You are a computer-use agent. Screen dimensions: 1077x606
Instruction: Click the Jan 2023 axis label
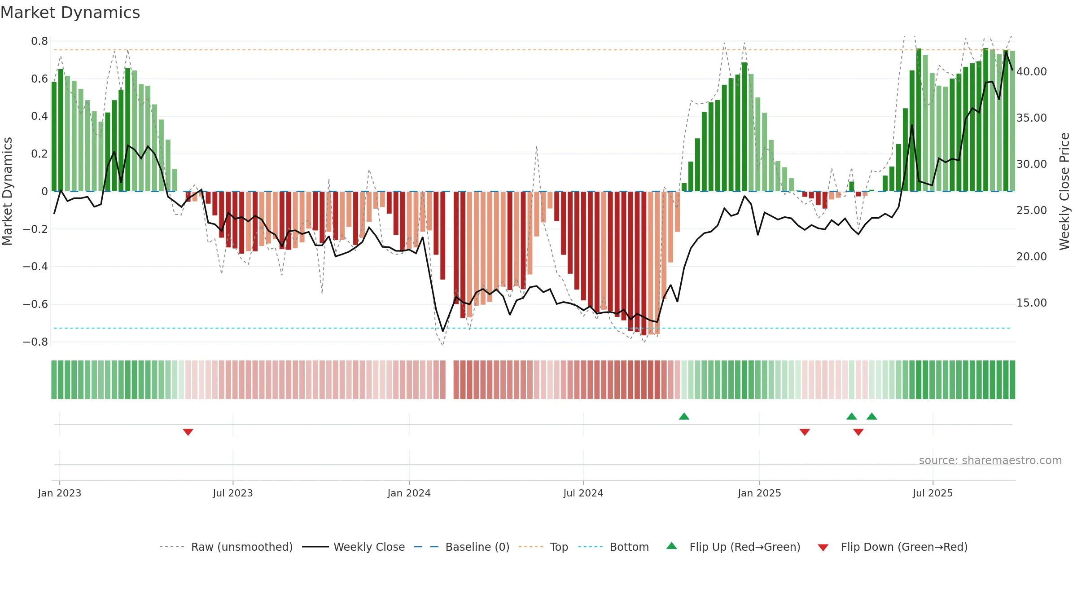tap(60, 493)
